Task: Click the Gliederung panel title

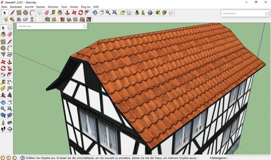Action: pos(24,26)
